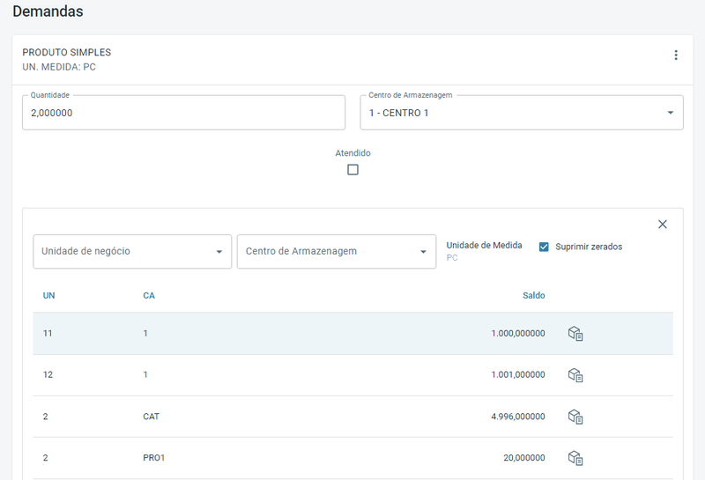The height and width of the screenshot is (480, 705).
Task: Sort by the CA column header
Action: [x=149, y=296]
